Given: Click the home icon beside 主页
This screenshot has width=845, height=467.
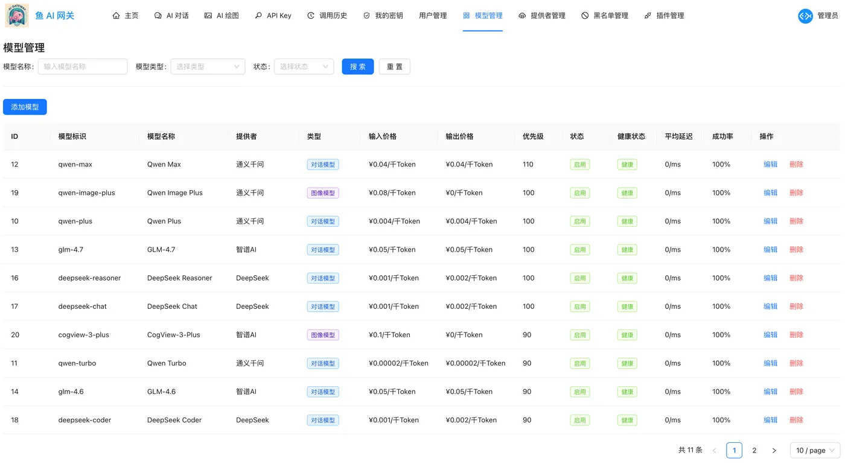Looking at the screenshot, I should (x=116, y=16).
